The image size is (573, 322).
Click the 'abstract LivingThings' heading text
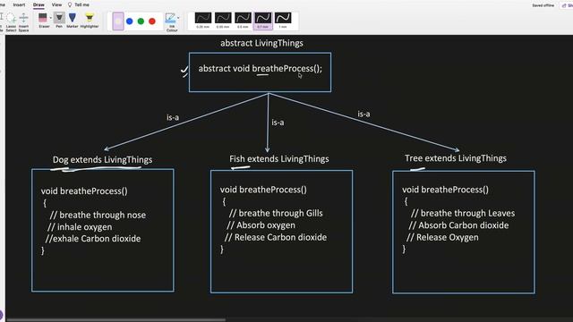coord(261,43)
